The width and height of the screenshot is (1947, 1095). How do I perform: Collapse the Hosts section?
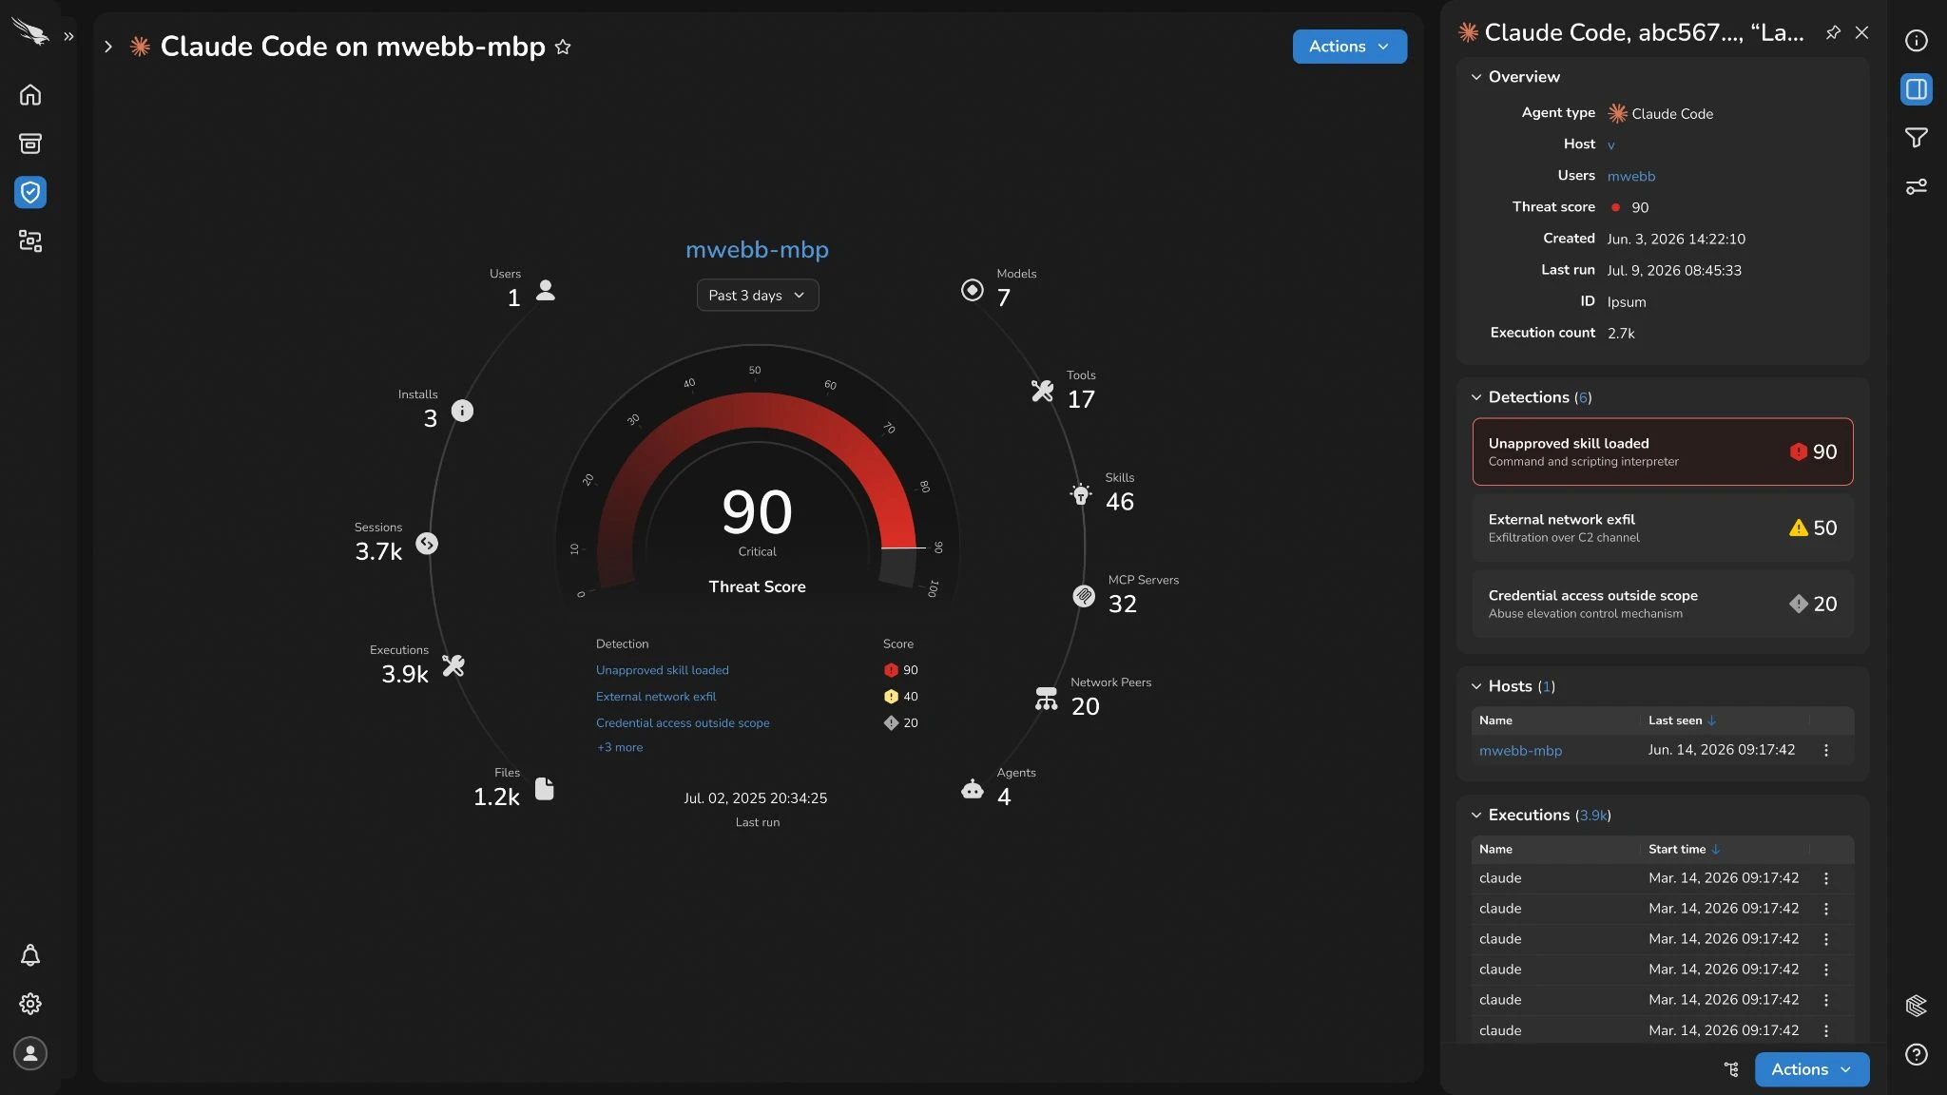tap(1476, 686)
